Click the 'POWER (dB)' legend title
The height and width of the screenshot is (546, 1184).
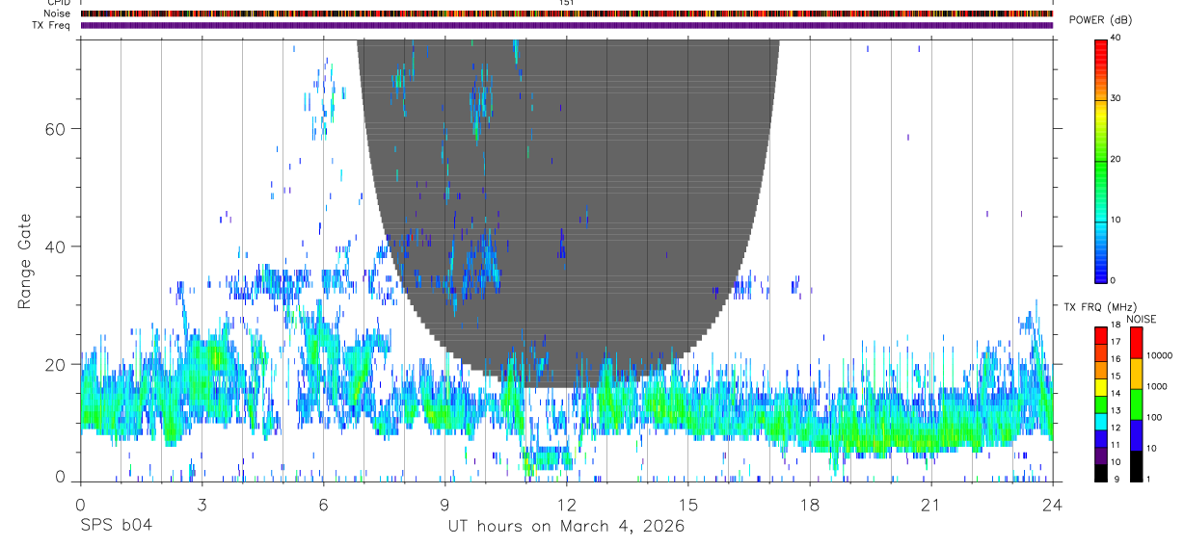point(1100,20)
